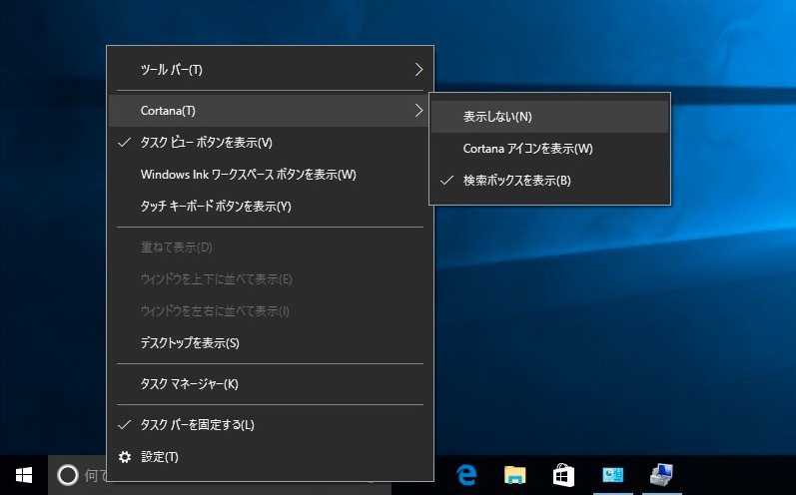Image resolution: width=796 pixels, height=495 pixels.
Task: Expand the ツール バー(T) submenu arrow
Action: 418,70
